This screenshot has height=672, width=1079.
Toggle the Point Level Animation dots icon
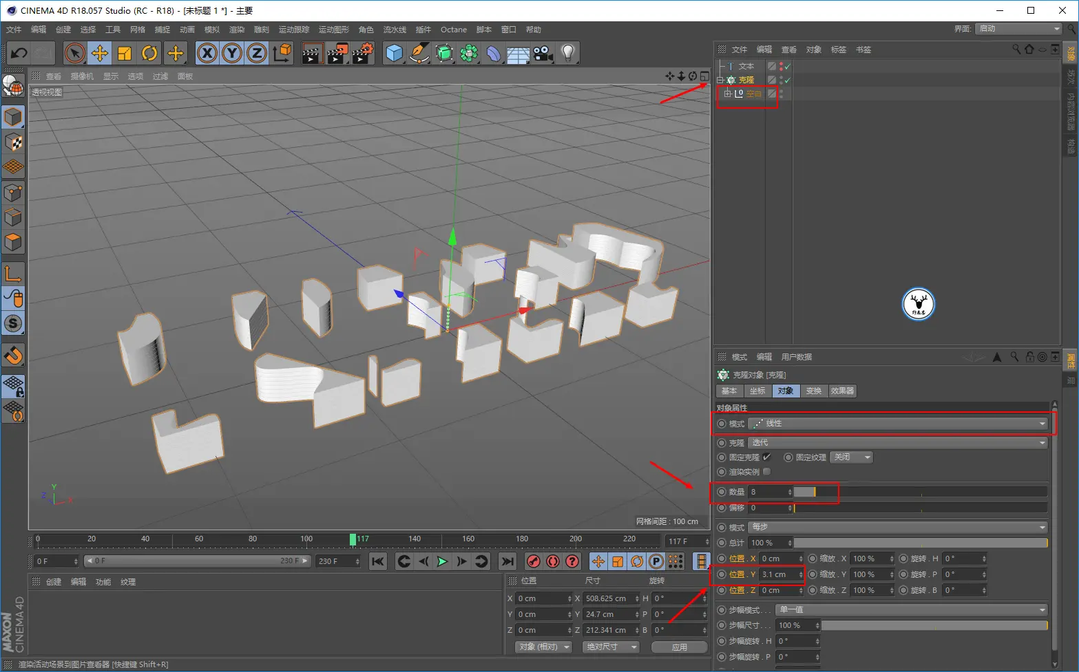coord(675,561)
